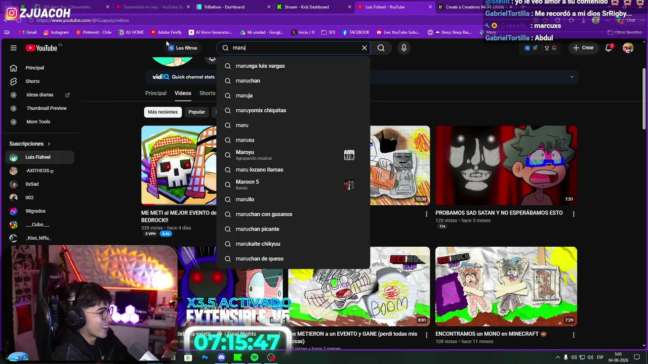Expand the Suscripciones section
This screenshot has height=364, width=648.
30,144
